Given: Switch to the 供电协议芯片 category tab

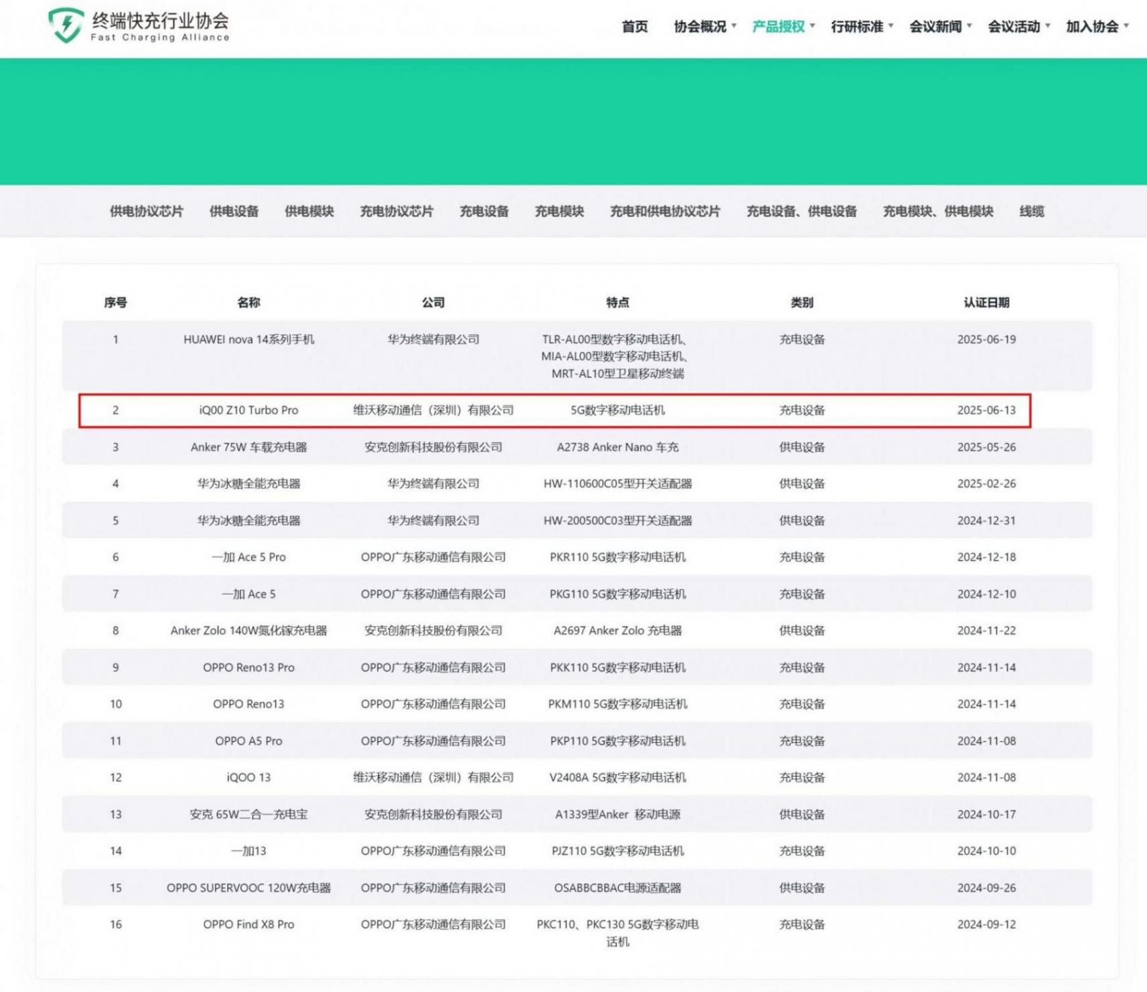Looking at the screenshot, I should coord(146,212).
